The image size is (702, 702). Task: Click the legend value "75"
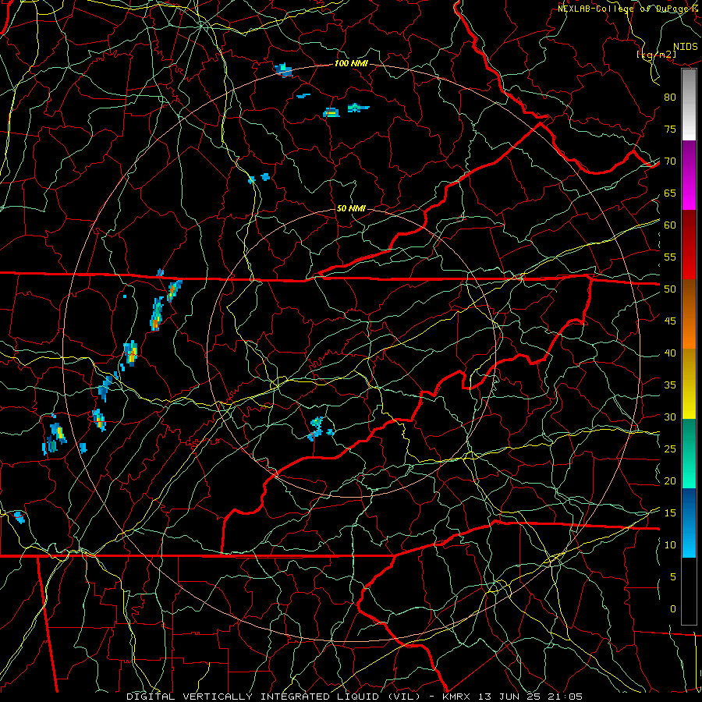(x=670, y=129)
